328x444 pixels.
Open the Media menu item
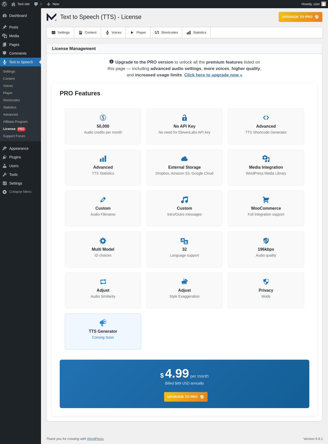click(20, 36)
